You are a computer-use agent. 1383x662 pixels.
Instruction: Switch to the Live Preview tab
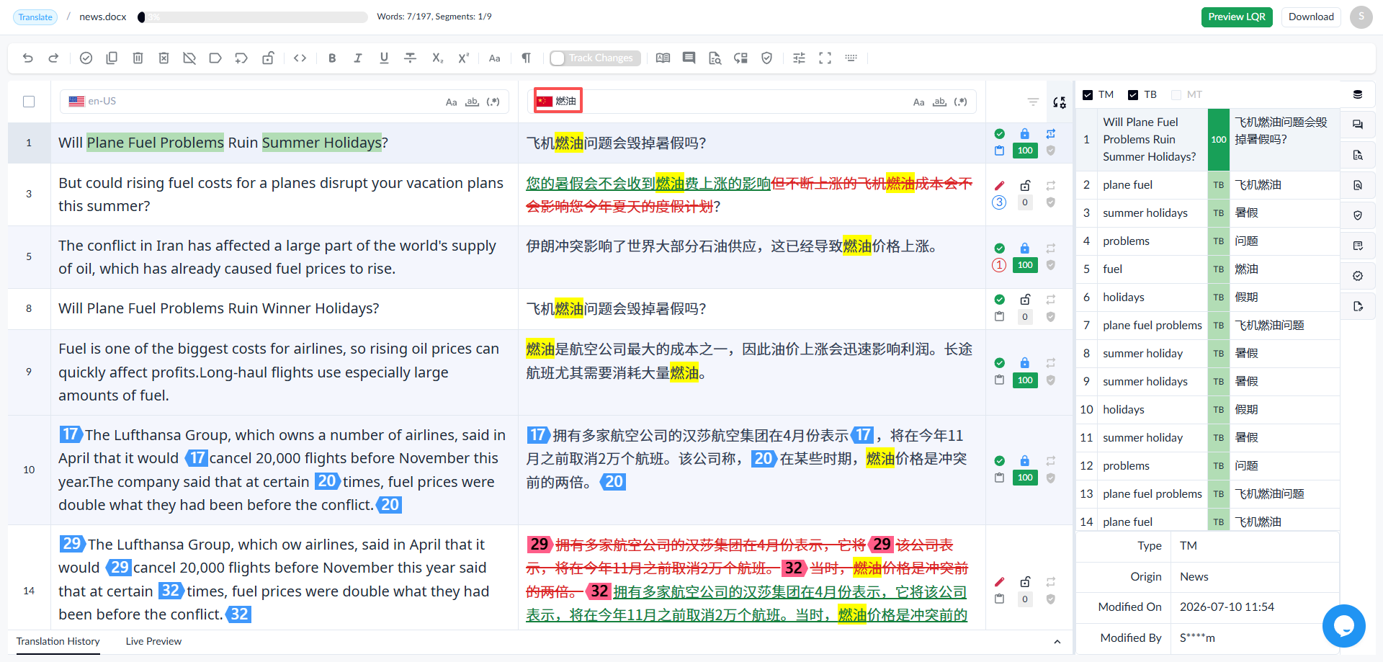click(153, 641)
